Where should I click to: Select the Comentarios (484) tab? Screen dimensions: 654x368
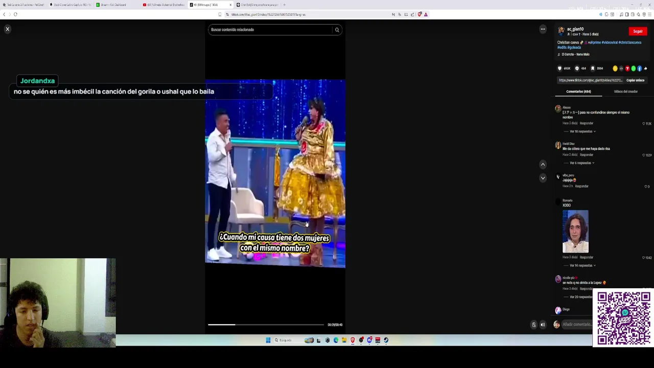click(578, 91)
